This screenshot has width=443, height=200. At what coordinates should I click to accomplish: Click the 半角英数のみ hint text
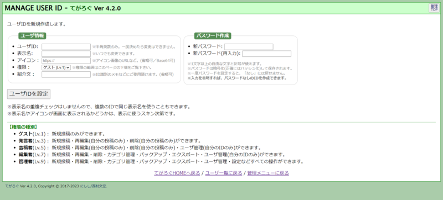pos(134,47)
